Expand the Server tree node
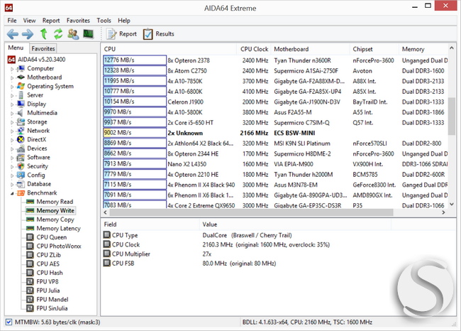Viewport: 461px width, 331px height. [12, 95]
